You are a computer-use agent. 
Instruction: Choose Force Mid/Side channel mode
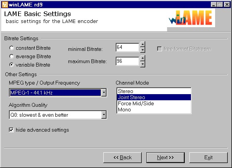tap(154, 103)
